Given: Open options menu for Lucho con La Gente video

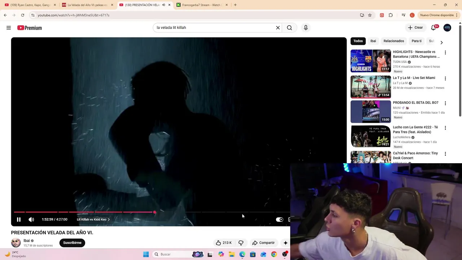Looking at the screenshot, I should click(x=445, y=128).
